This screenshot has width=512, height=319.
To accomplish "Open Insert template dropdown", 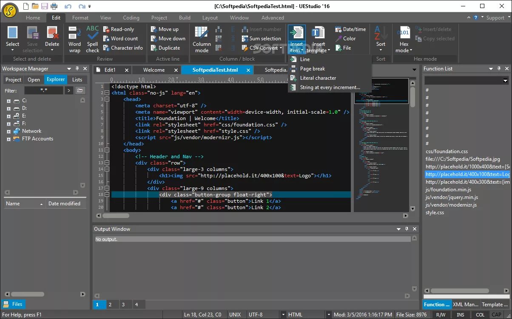I will (x=319, y=39).
